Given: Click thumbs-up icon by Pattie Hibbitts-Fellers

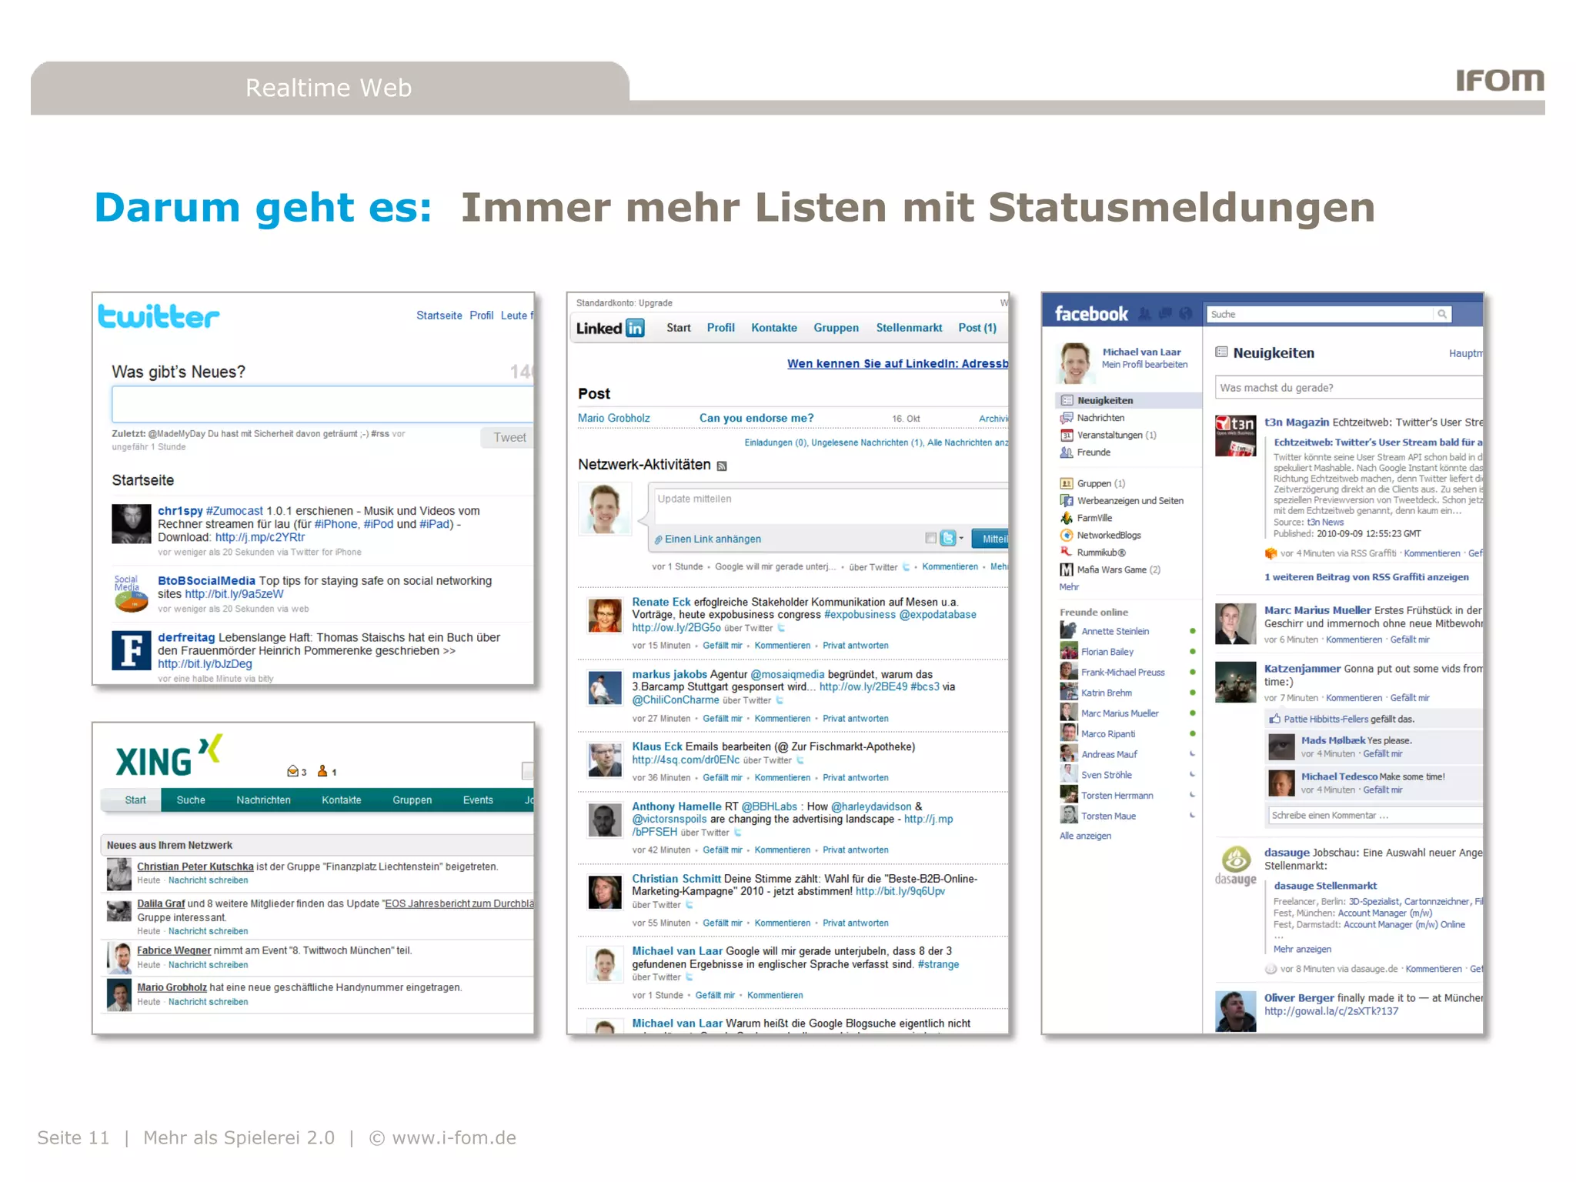Looking at the screenshot, I should (x=1275, y=719).
